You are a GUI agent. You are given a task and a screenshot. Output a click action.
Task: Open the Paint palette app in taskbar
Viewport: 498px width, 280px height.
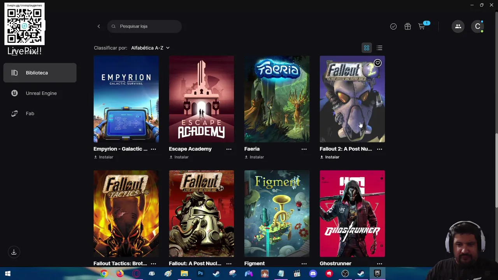(168, 274)
